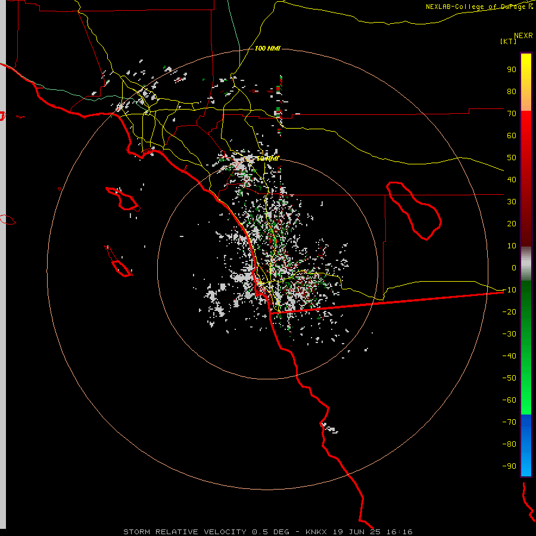Click the -40 value on the velocity scale
The width and height of the screenshot is (536, 536).
click(x=509, y=356)
